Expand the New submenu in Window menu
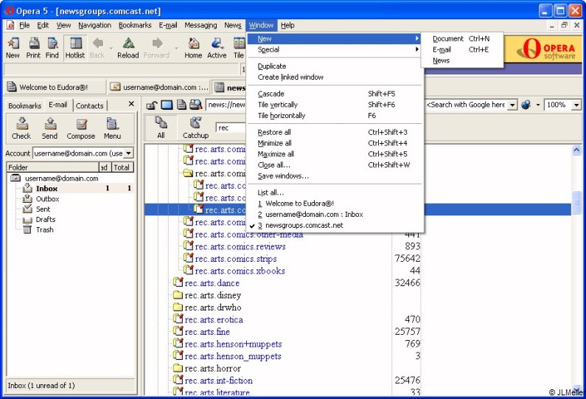This screenshot has width=586, height=399. 335,38
